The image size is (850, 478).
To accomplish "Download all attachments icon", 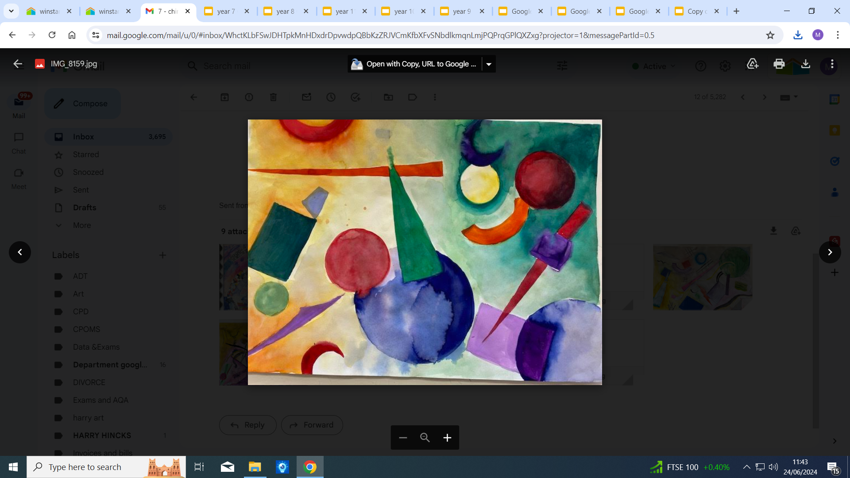I will 773,231.
